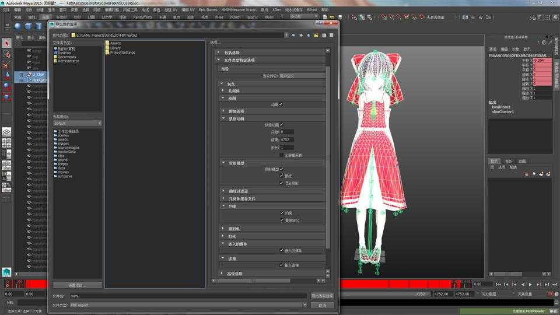This screenshot has height=315, width=560.
Task: Step back one key
Action: (x=514, y=285)
